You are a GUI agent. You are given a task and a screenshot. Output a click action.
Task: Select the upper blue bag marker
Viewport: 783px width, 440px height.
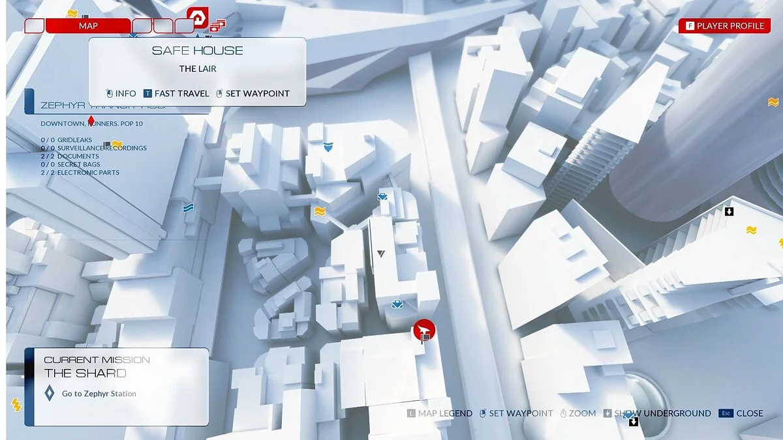(382, 196)
